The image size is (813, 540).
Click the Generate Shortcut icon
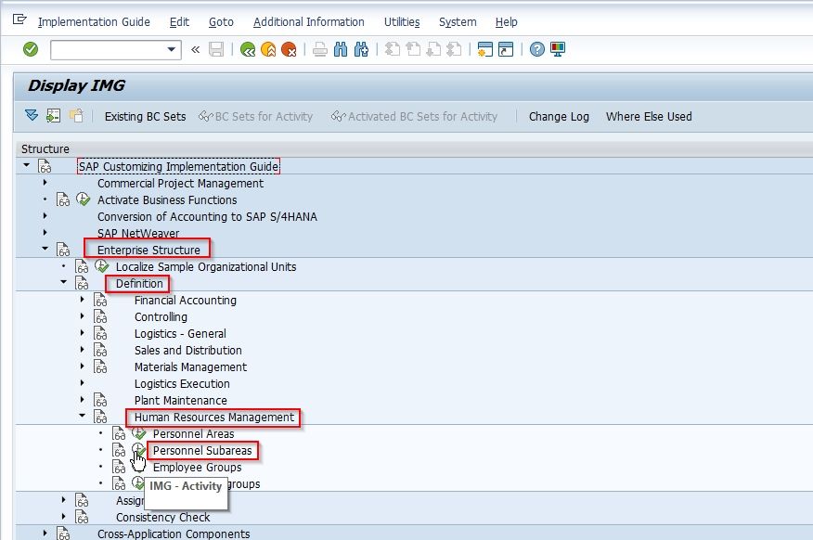point(506,49)
